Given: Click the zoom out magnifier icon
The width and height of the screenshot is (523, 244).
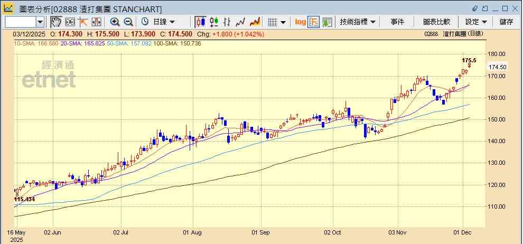Looking at the screenshot, I should click(128, 22).
